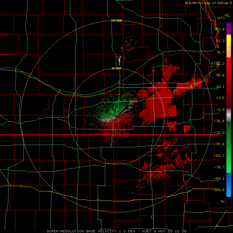This screenshot has width=233, height=233.
Task: Click the -47.6 velocity scale value
Action: 219,144
